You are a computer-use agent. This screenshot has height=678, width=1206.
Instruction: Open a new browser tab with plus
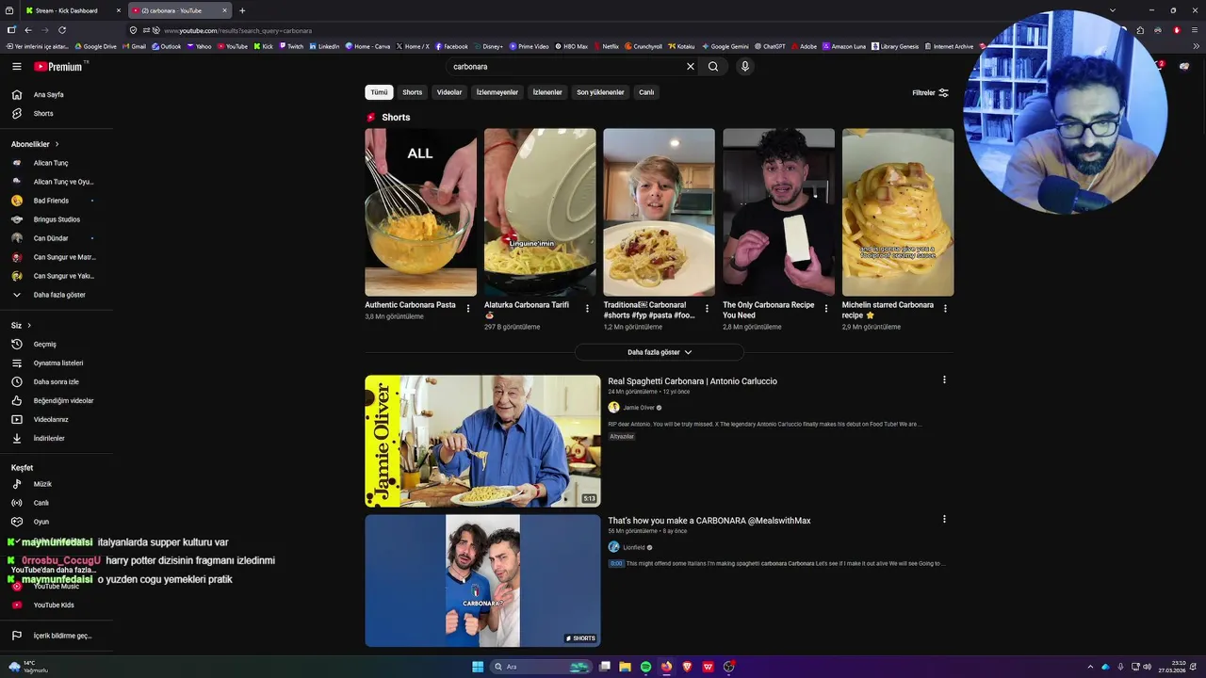242,10
